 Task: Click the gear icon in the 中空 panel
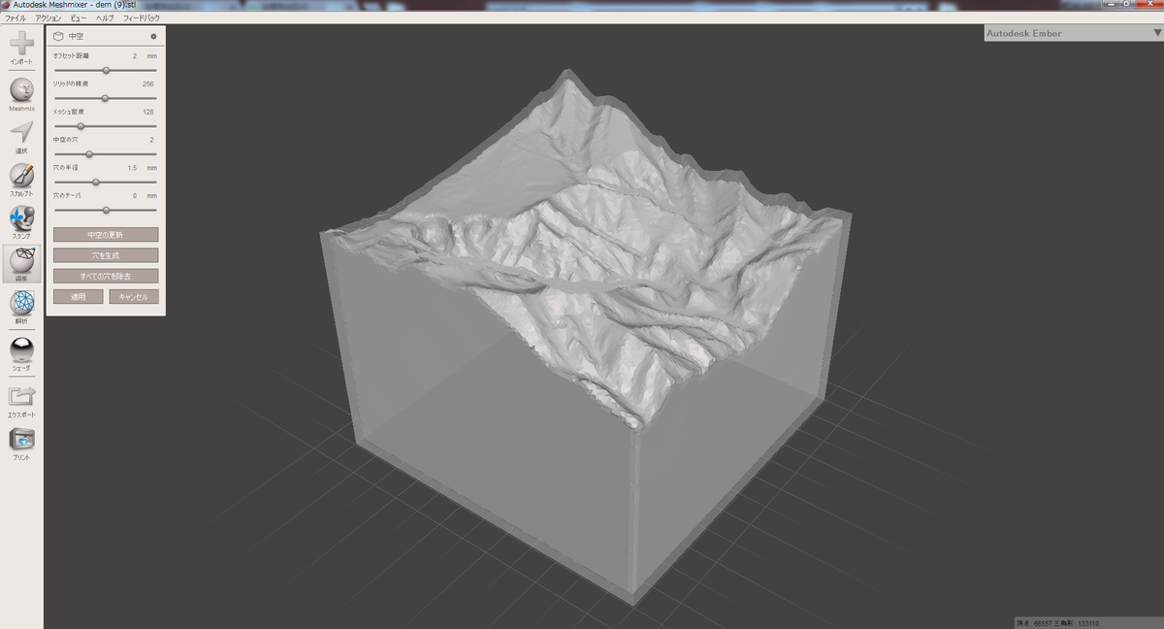(152, 36)
